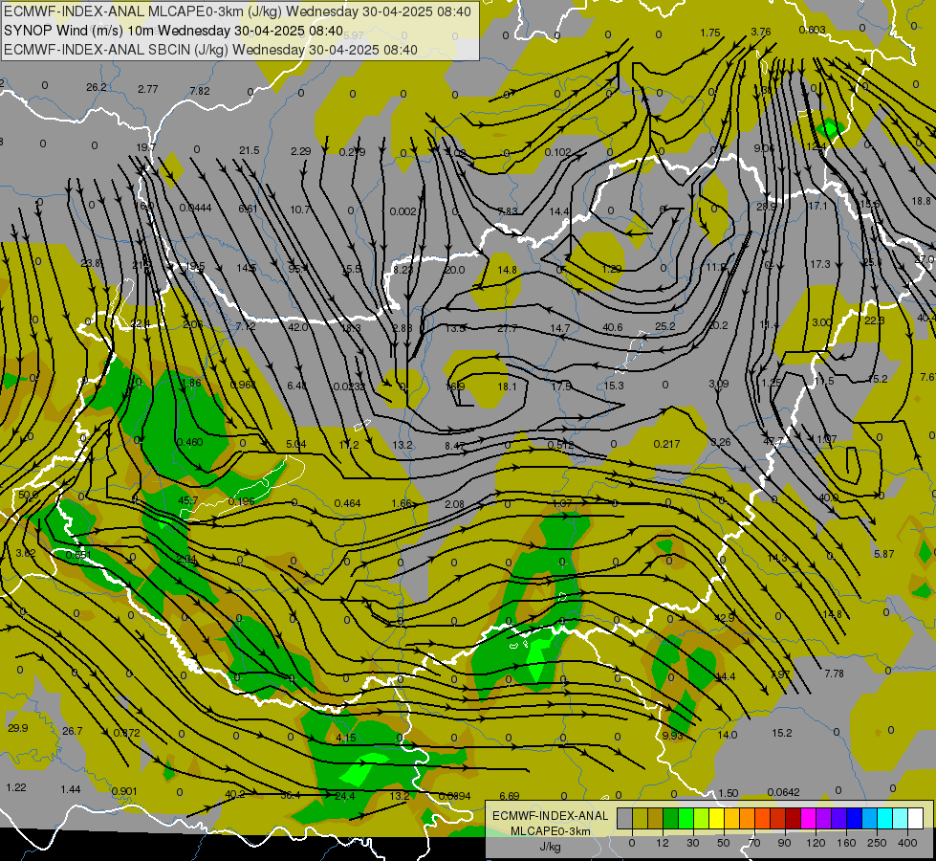
Task: Click the map value 5.87
Action: pos(884,554)
